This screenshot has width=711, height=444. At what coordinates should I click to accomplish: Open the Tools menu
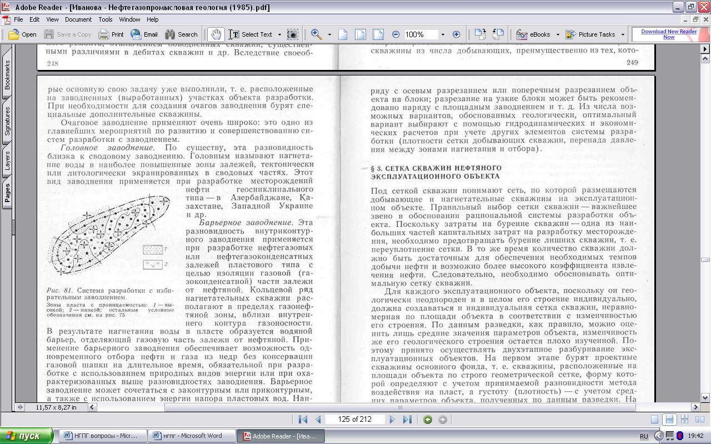106,19
